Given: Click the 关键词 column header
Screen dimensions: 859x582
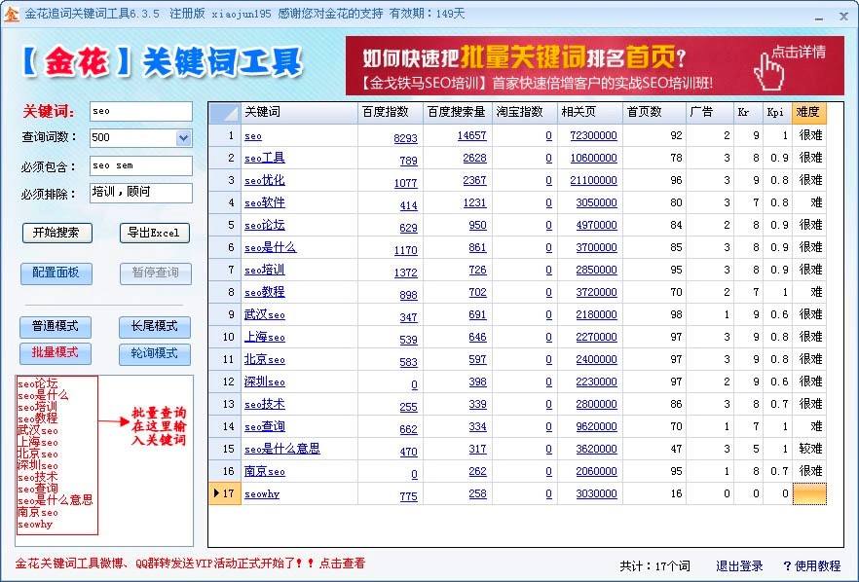Looking at the screenshot, I should [x=298, y=113].
